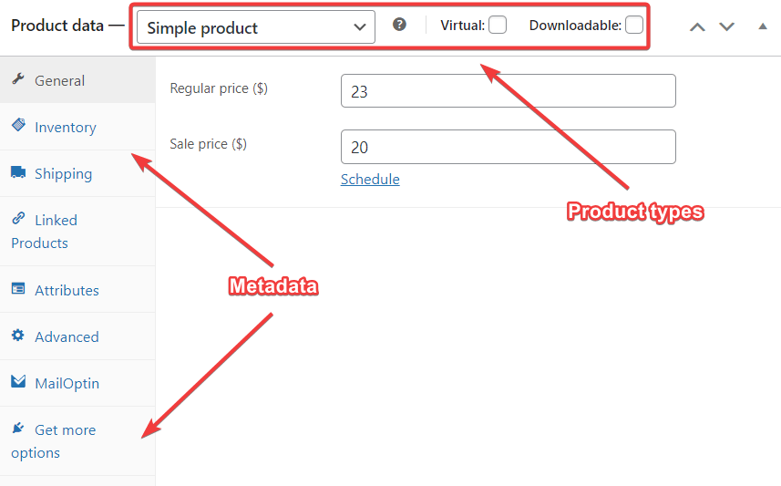Open the Simple product type dropdown
The image size is (781, 486).
point(256,27)
